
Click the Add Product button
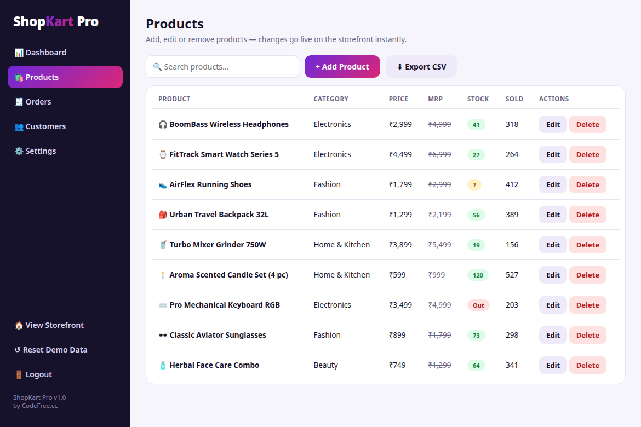[342, 67]
